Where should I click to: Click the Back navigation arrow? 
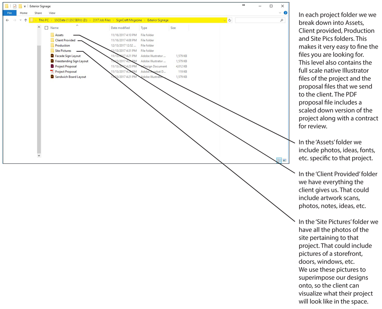[7, 20]
